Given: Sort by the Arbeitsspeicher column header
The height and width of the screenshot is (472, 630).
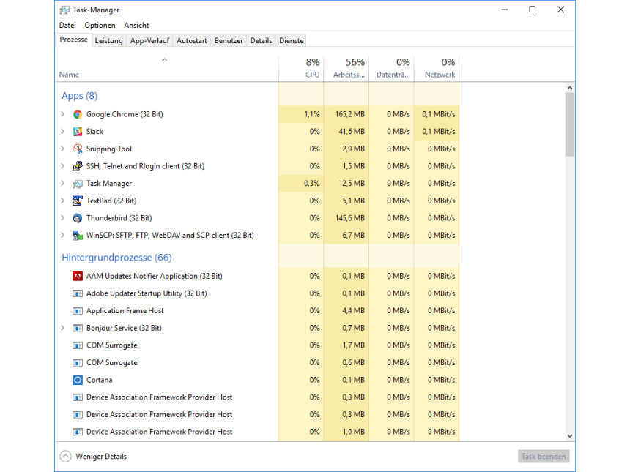Looking at the screenshot, I should (346, 69).
